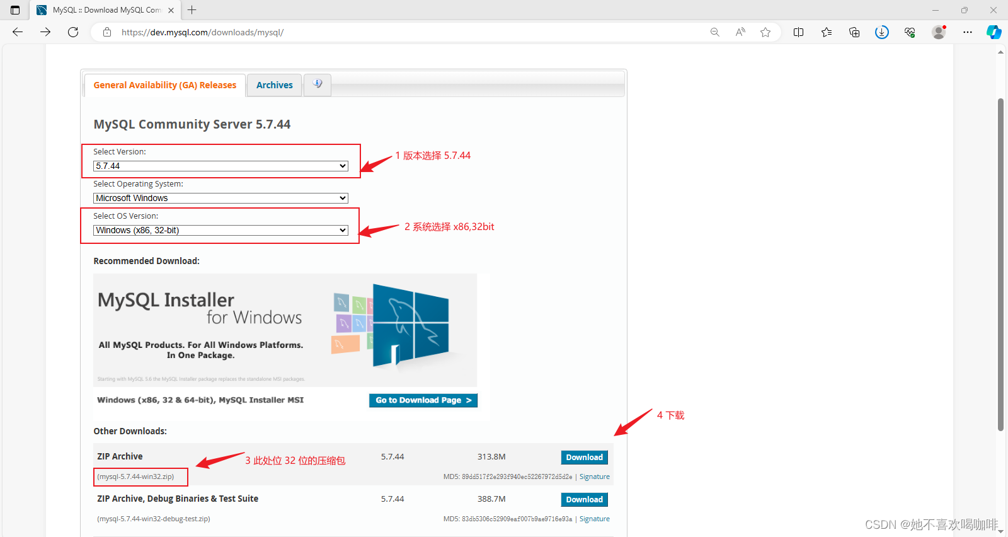Open the Downloads icon
The width and height of the screenshot is (1008, 537).
882,32
